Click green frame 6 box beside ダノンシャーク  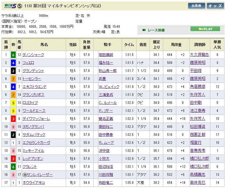13,55
